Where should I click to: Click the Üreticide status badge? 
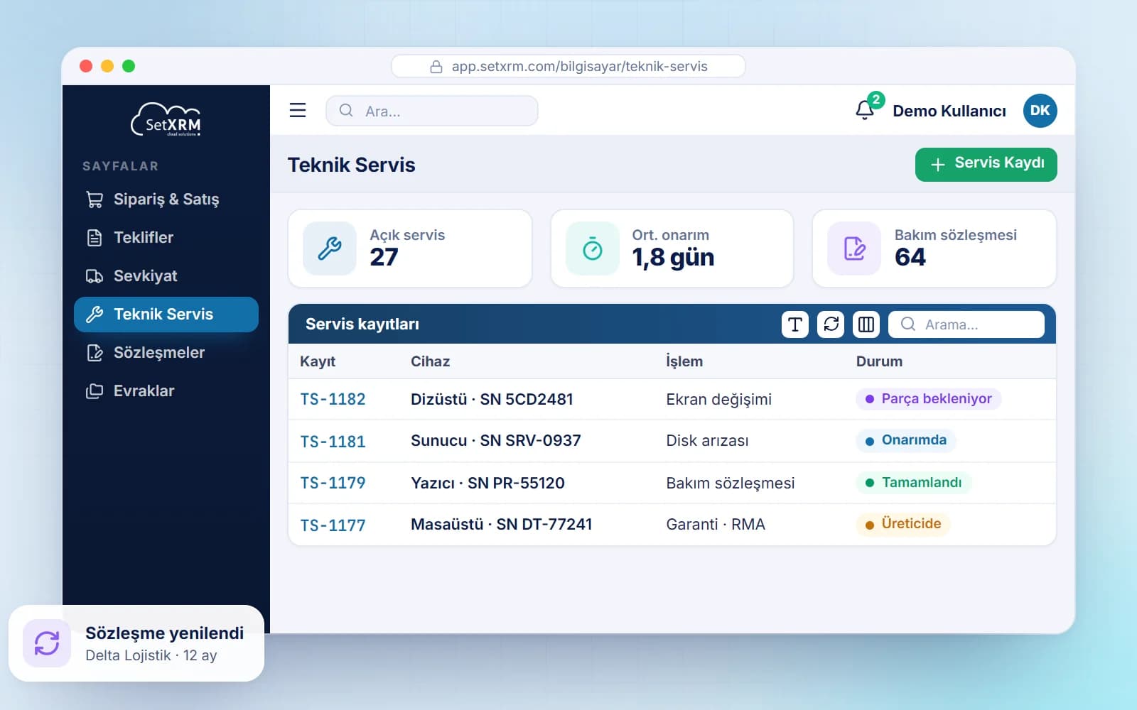(903, 524)
